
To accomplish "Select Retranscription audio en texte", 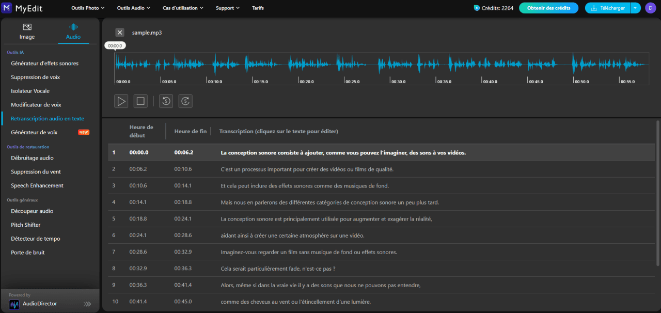I will [x=48, y=119].
